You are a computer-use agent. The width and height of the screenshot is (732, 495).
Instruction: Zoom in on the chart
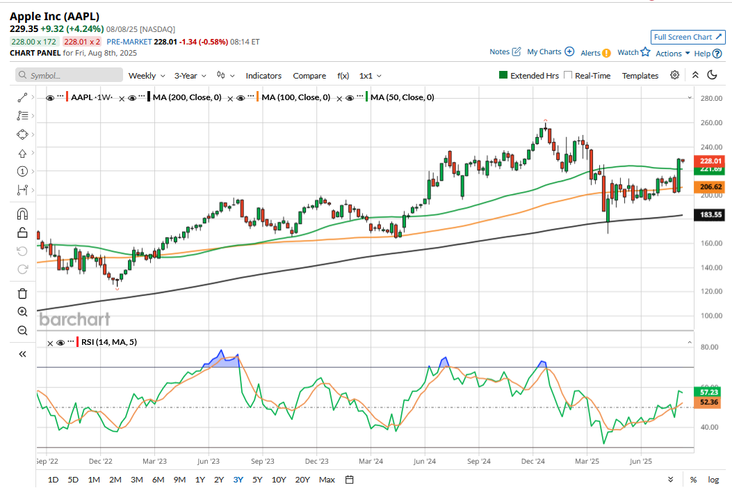[x=22, y=312]
